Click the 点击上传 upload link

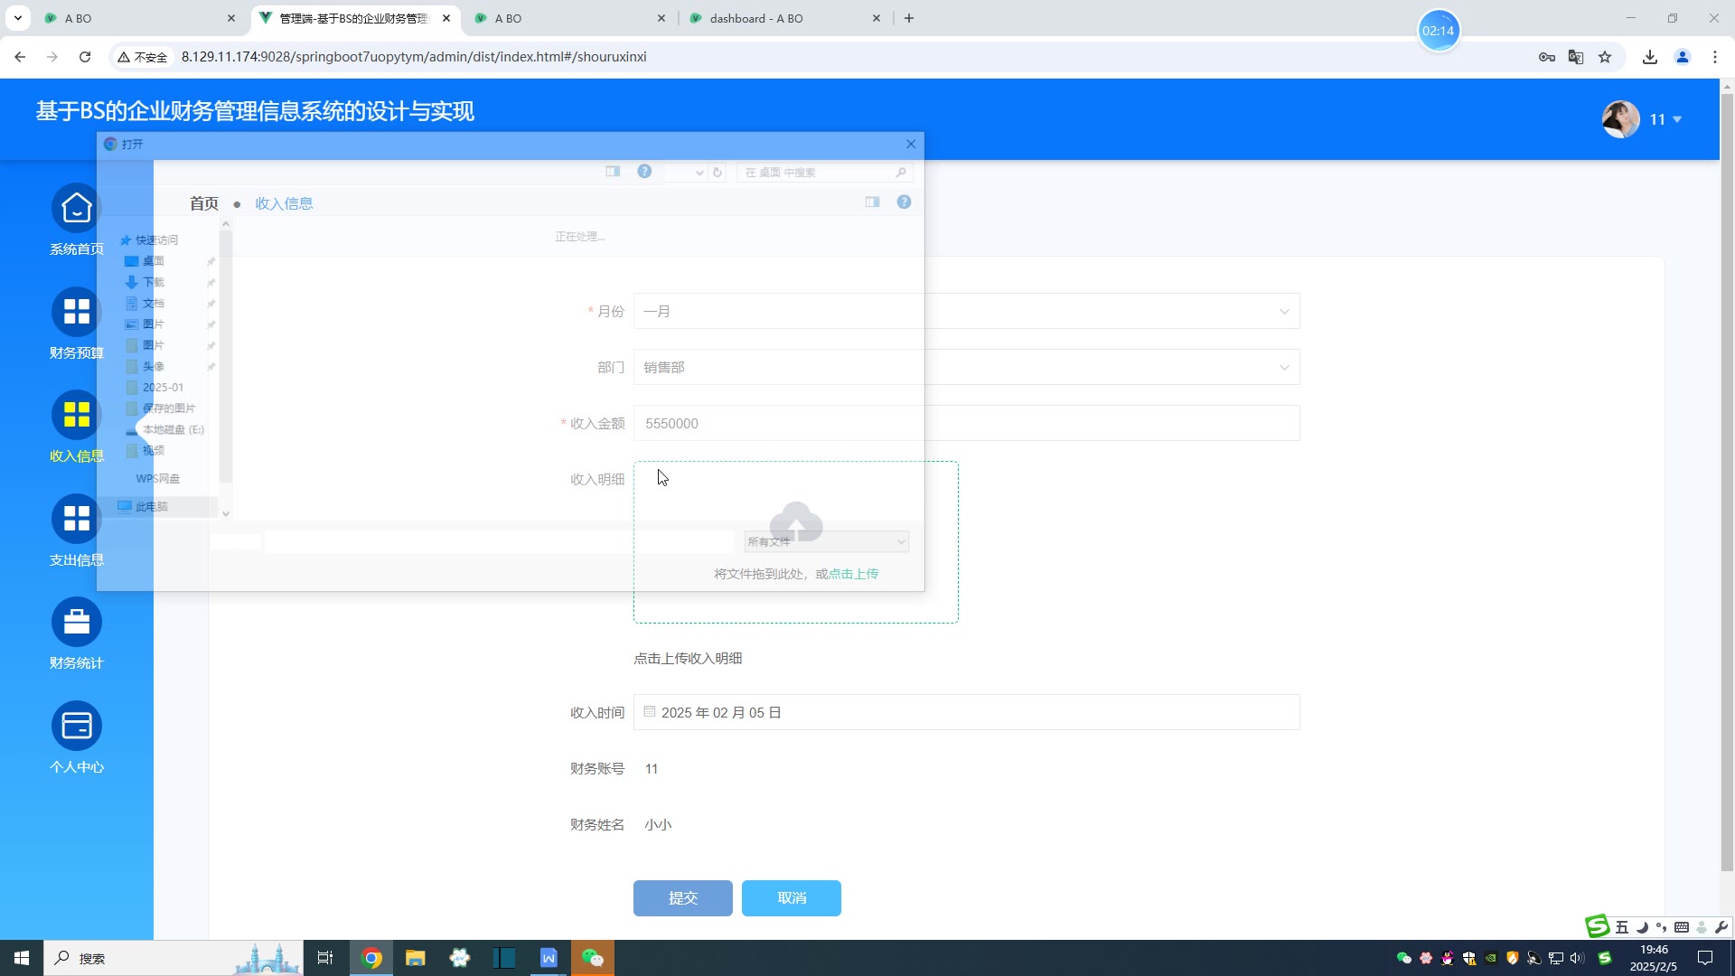coord(854,574)
